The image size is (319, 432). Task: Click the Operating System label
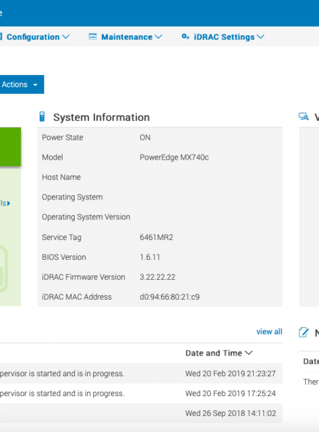(72, 197)
